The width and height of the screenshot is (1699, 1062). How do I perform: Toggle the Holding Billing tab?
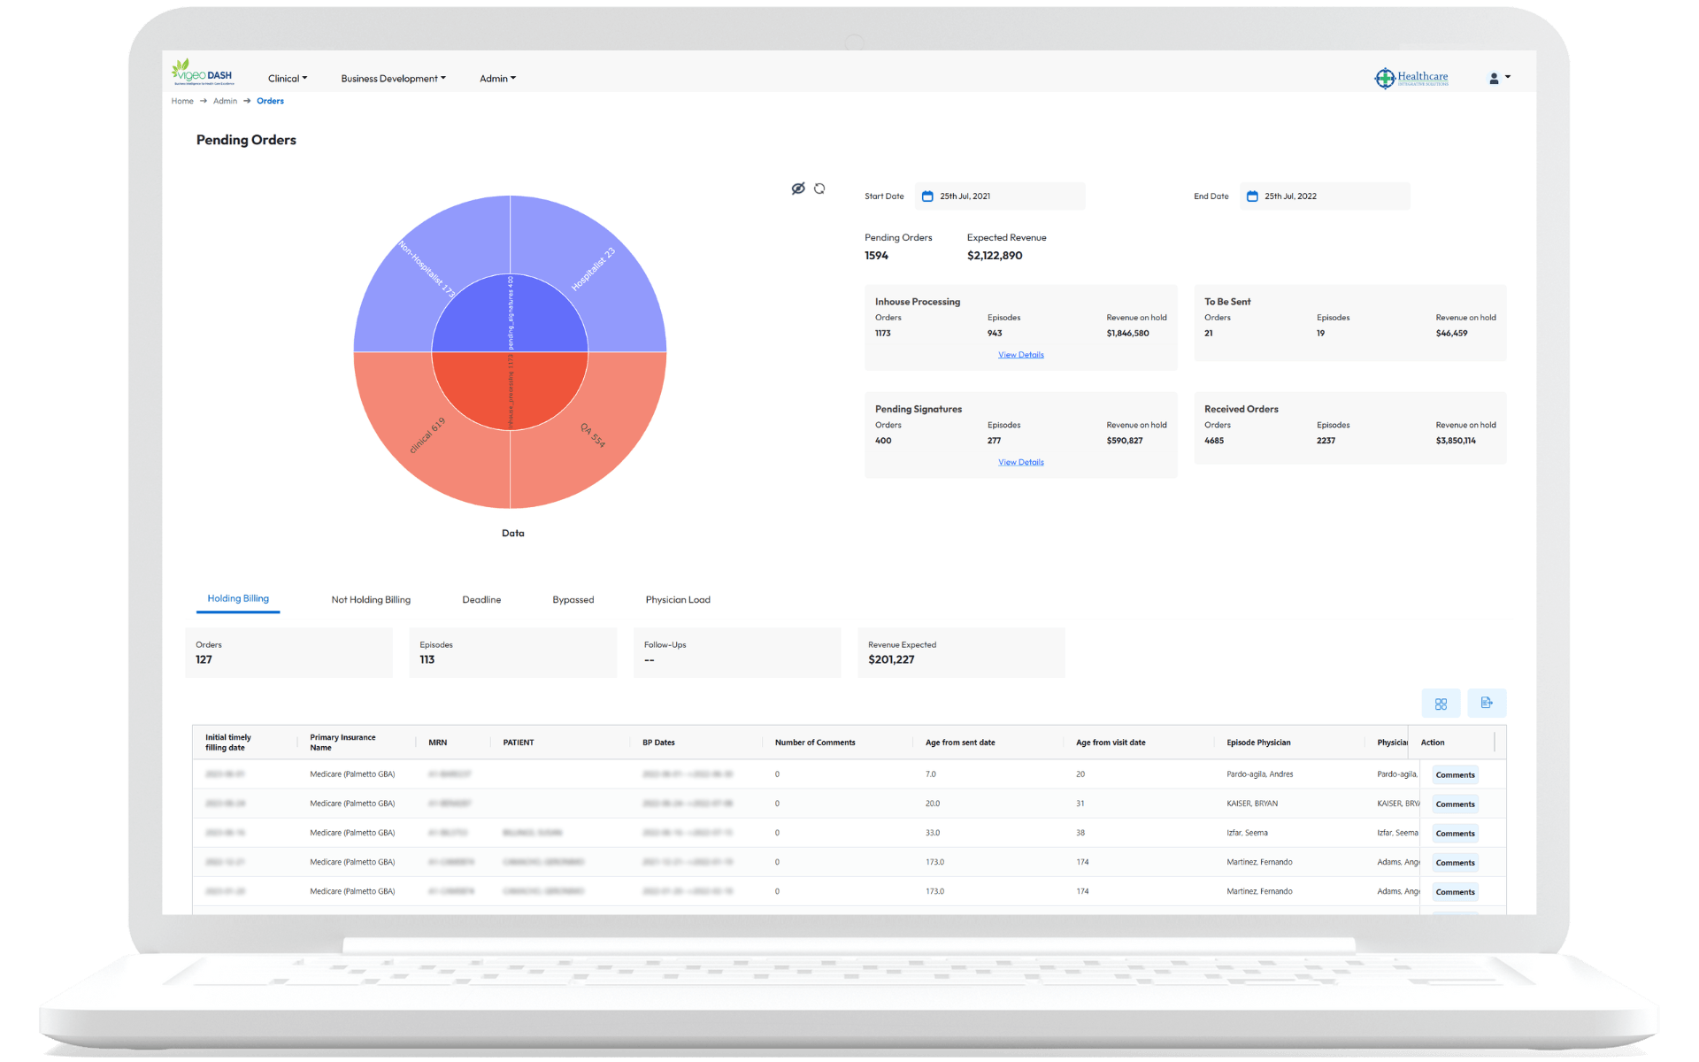coord(239,599)
